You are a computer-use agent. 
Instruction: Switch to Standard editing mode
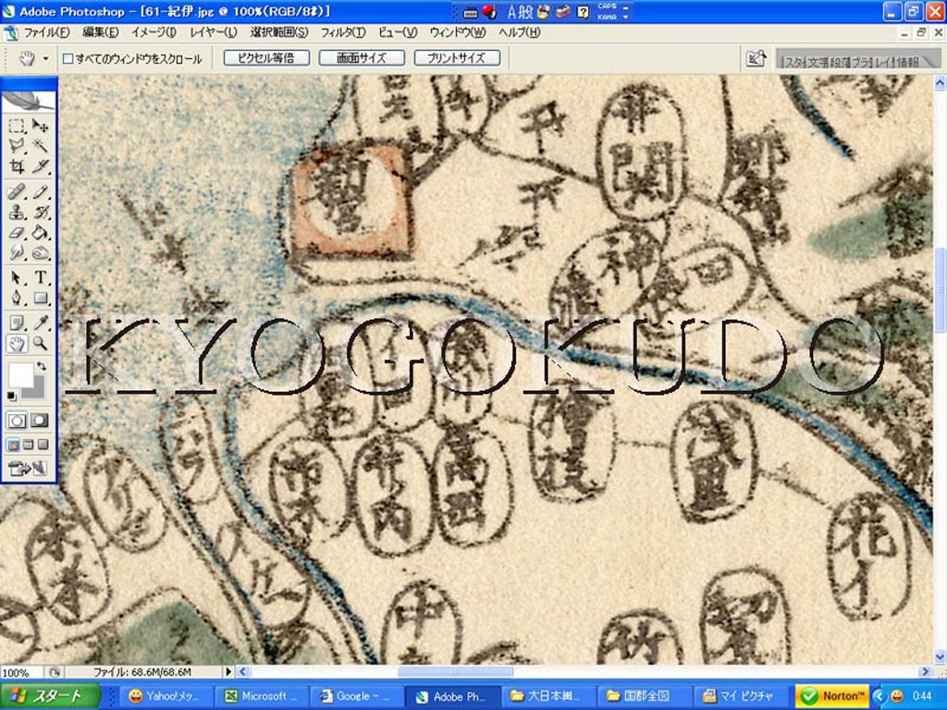(17, 421)
